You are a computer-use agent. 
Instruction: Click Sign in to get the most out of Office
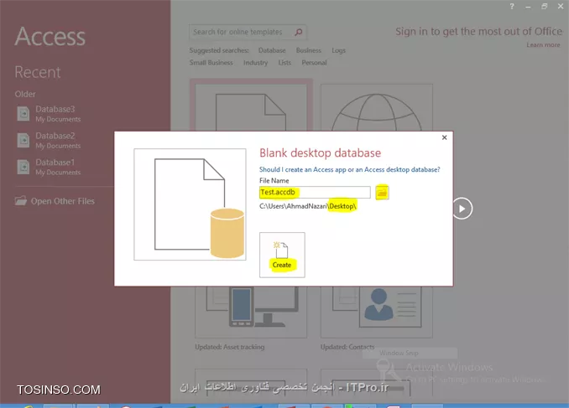click(479, 32)
